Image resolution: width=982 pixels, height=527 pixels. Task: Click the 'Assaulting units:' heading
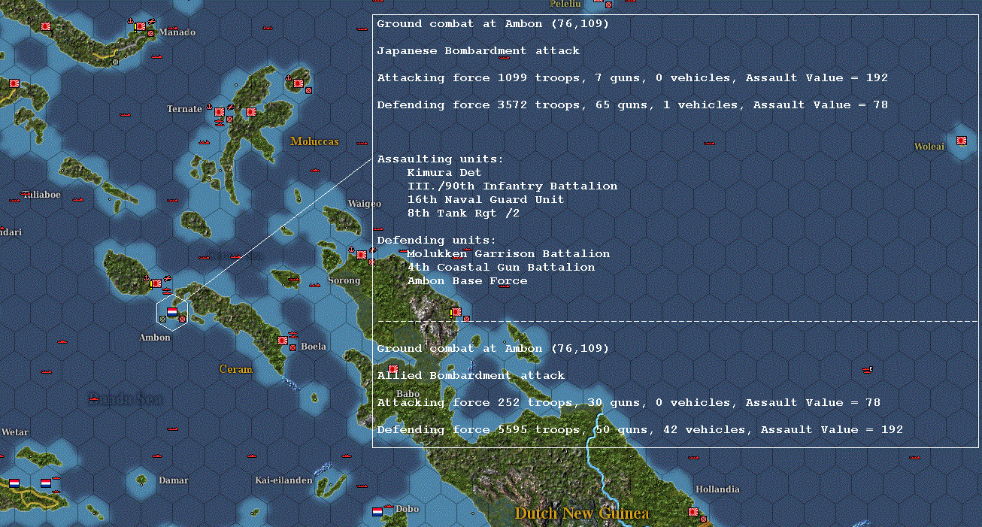441,159
